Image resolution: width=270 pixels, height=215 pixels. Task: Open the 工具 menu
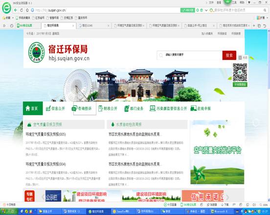pos(234,2)
